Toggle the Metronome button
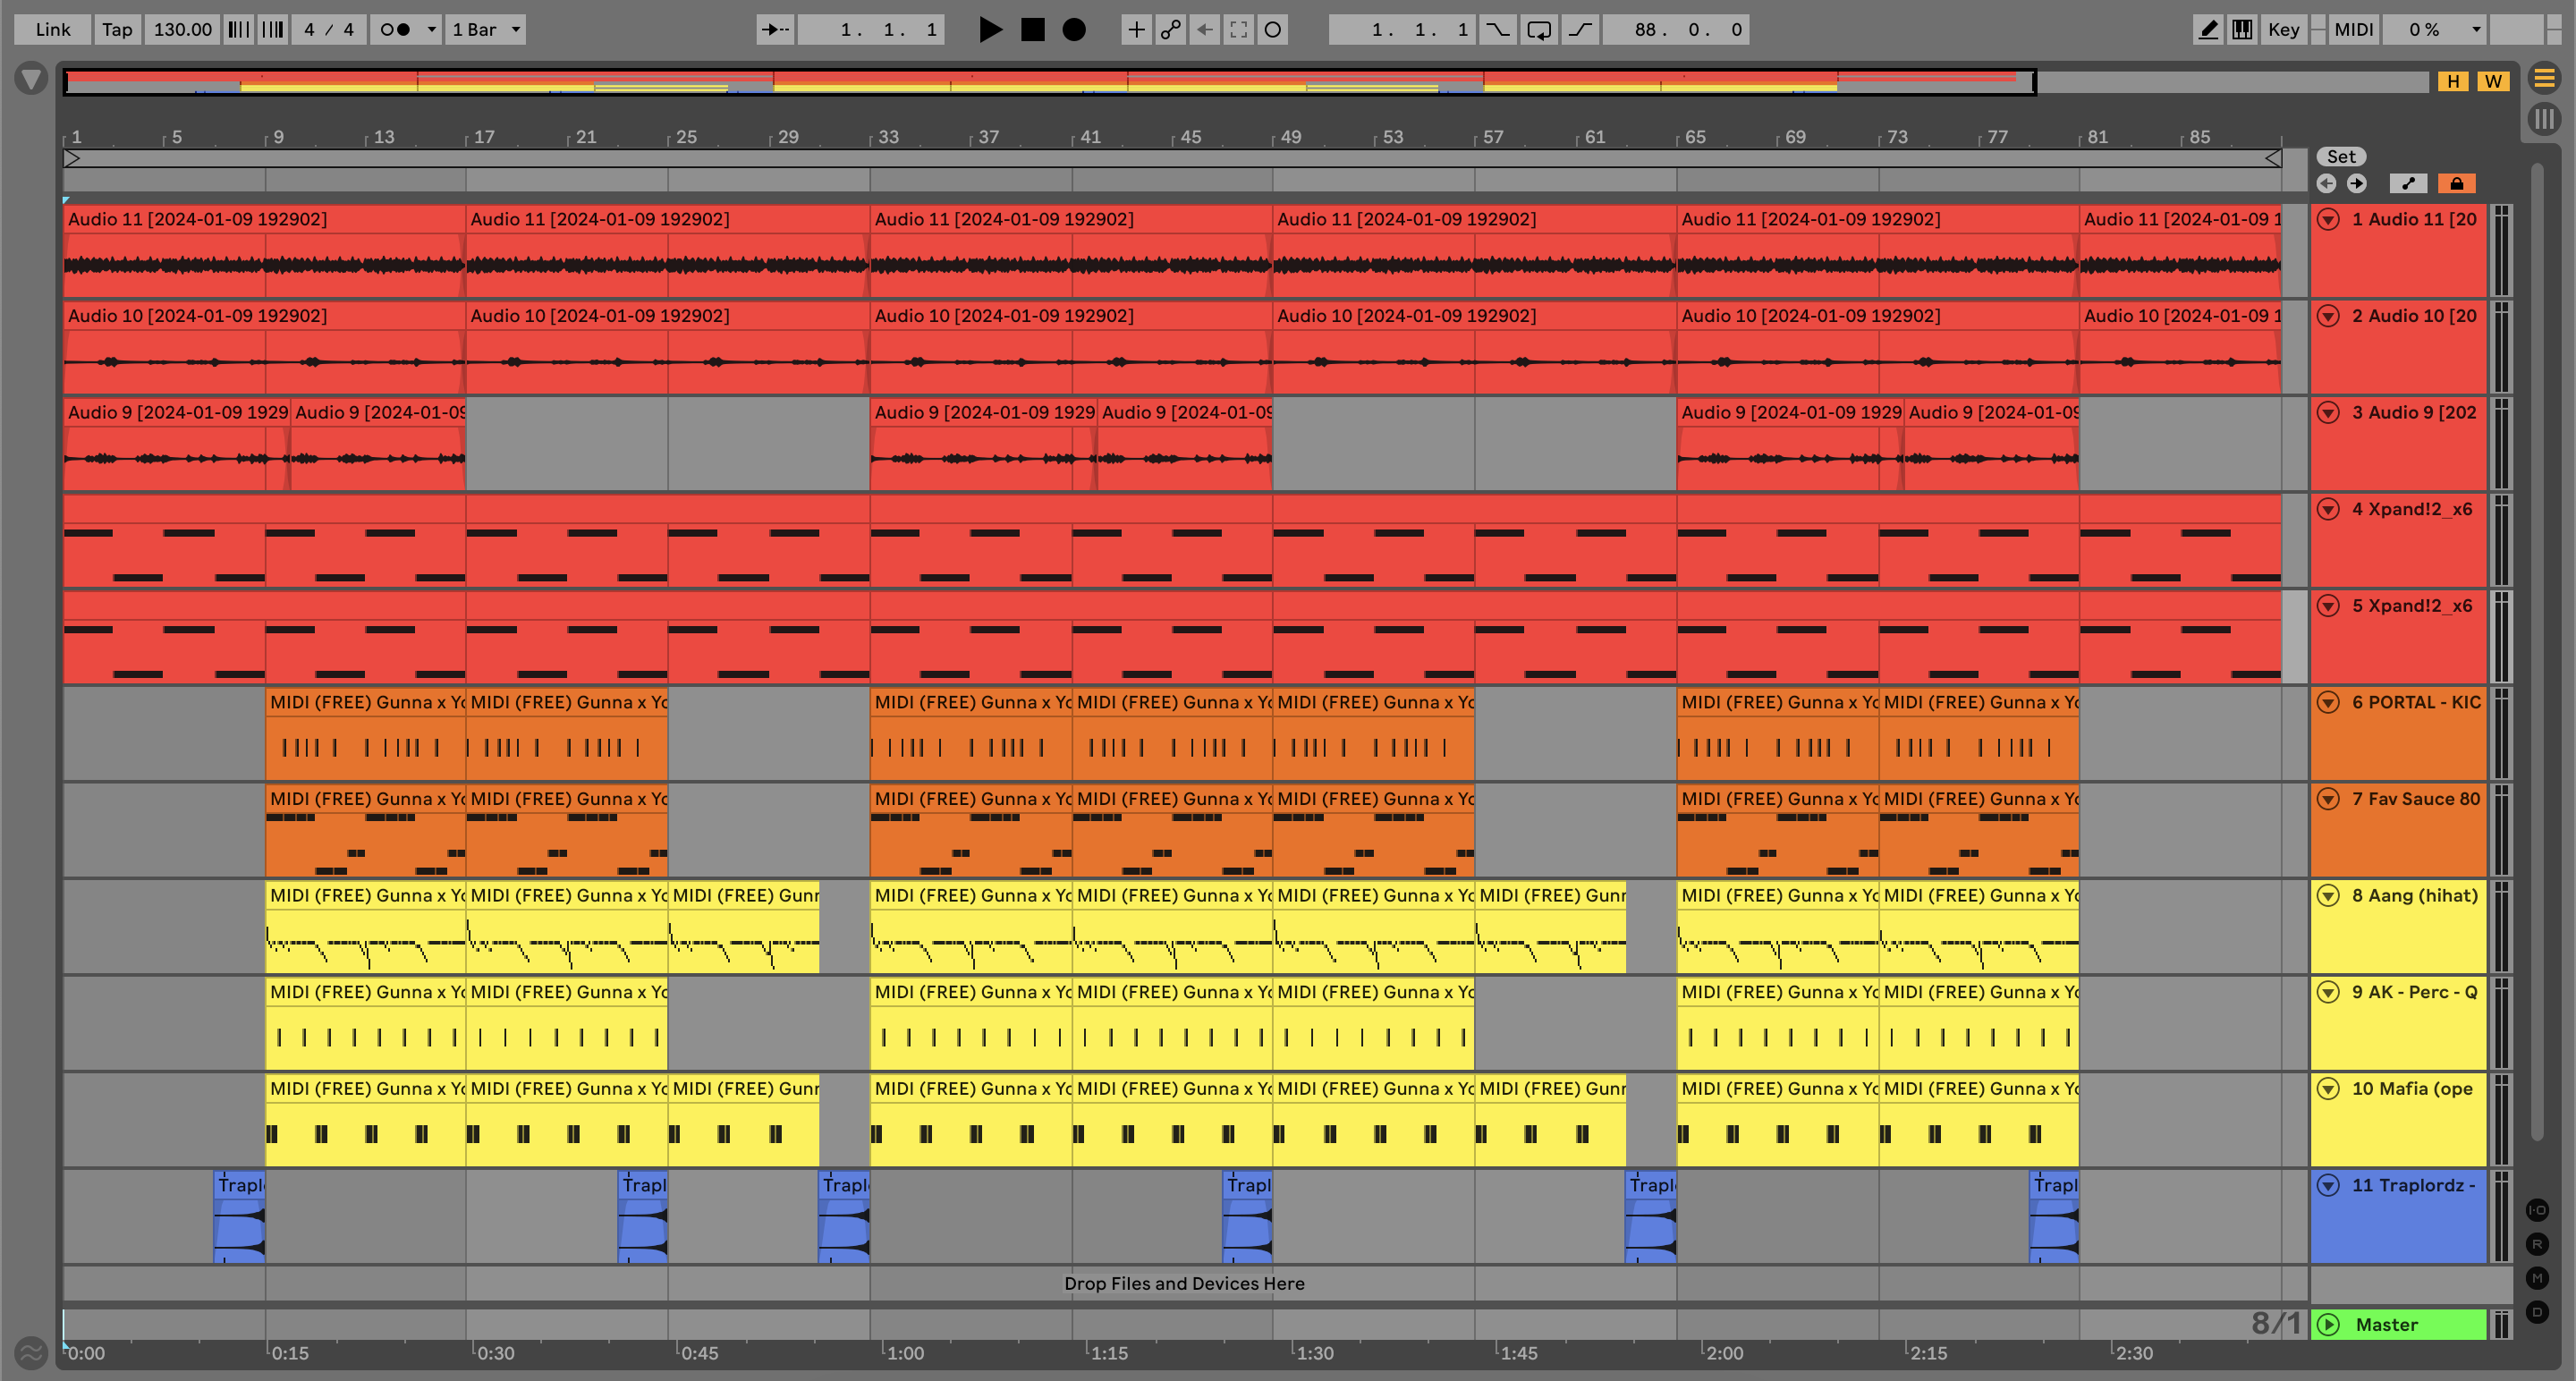 pos(396,30)
